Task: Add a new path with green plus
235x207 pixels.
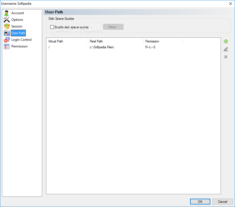Action: click(226, 41)
